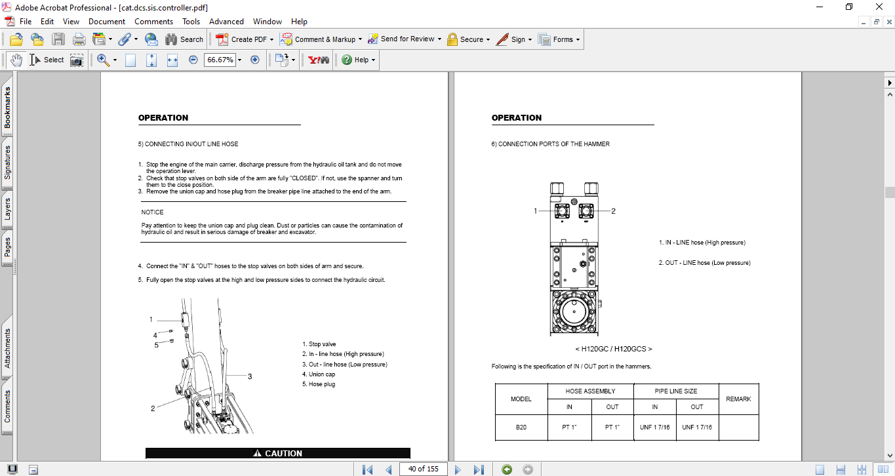Click the Snapshot camera tool
This screenshot has width=895, height=476.
pyautogui.click(x=77, y=60)
